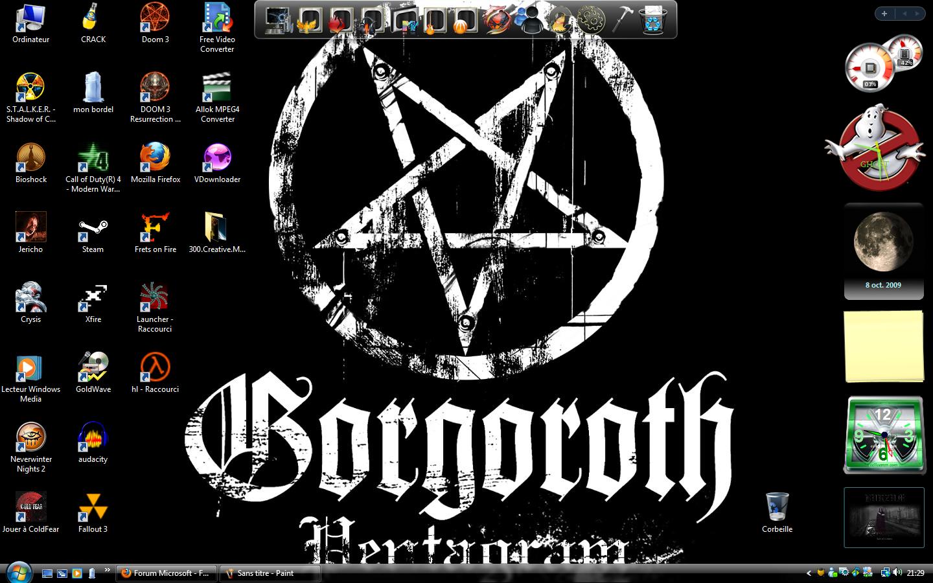This screenshot has width=933, height=583.
Task: Click the Fallout 3 desktop icon
Action: tap(93, 509)
